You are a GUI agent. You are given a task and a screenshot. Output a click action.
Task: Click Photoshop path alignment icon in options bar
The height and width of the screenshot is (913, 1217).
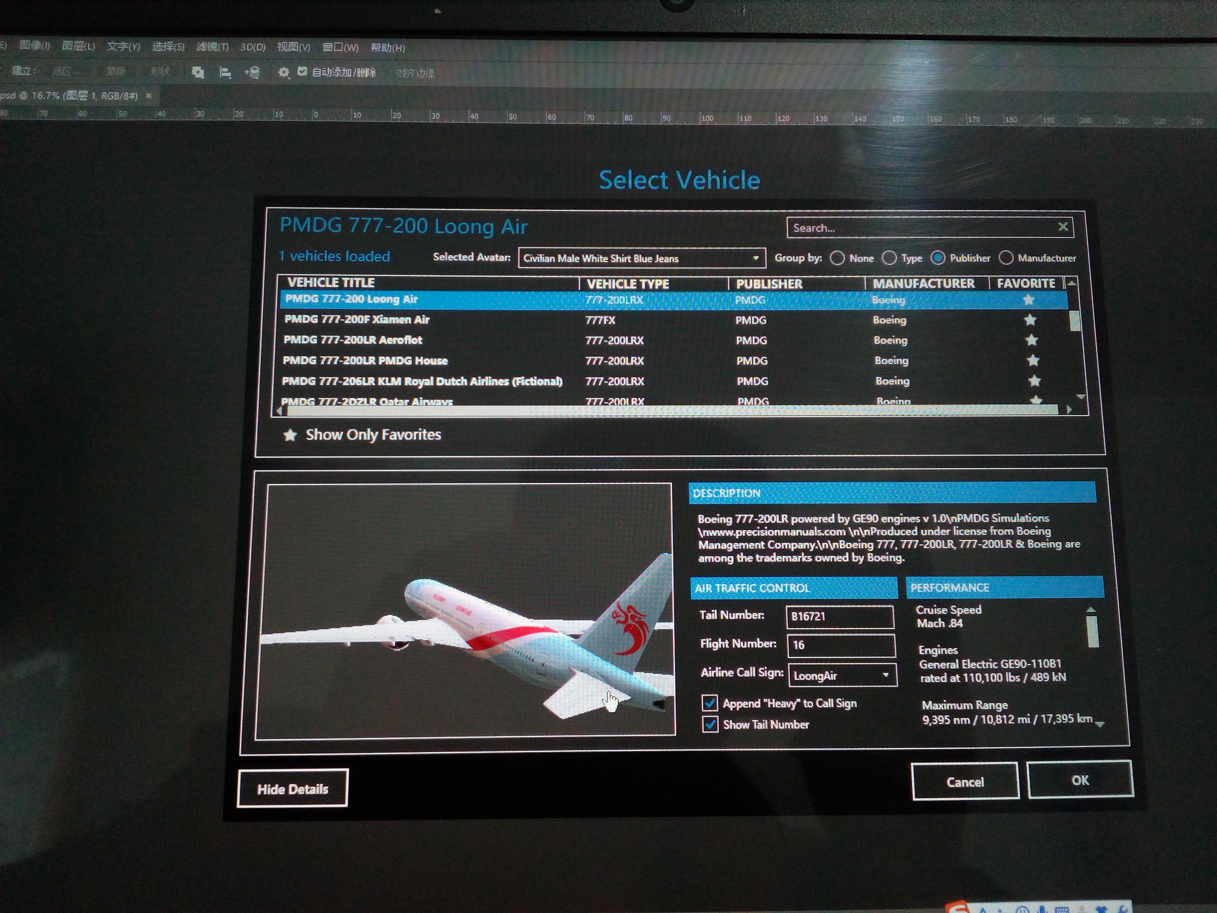(225, 72)
